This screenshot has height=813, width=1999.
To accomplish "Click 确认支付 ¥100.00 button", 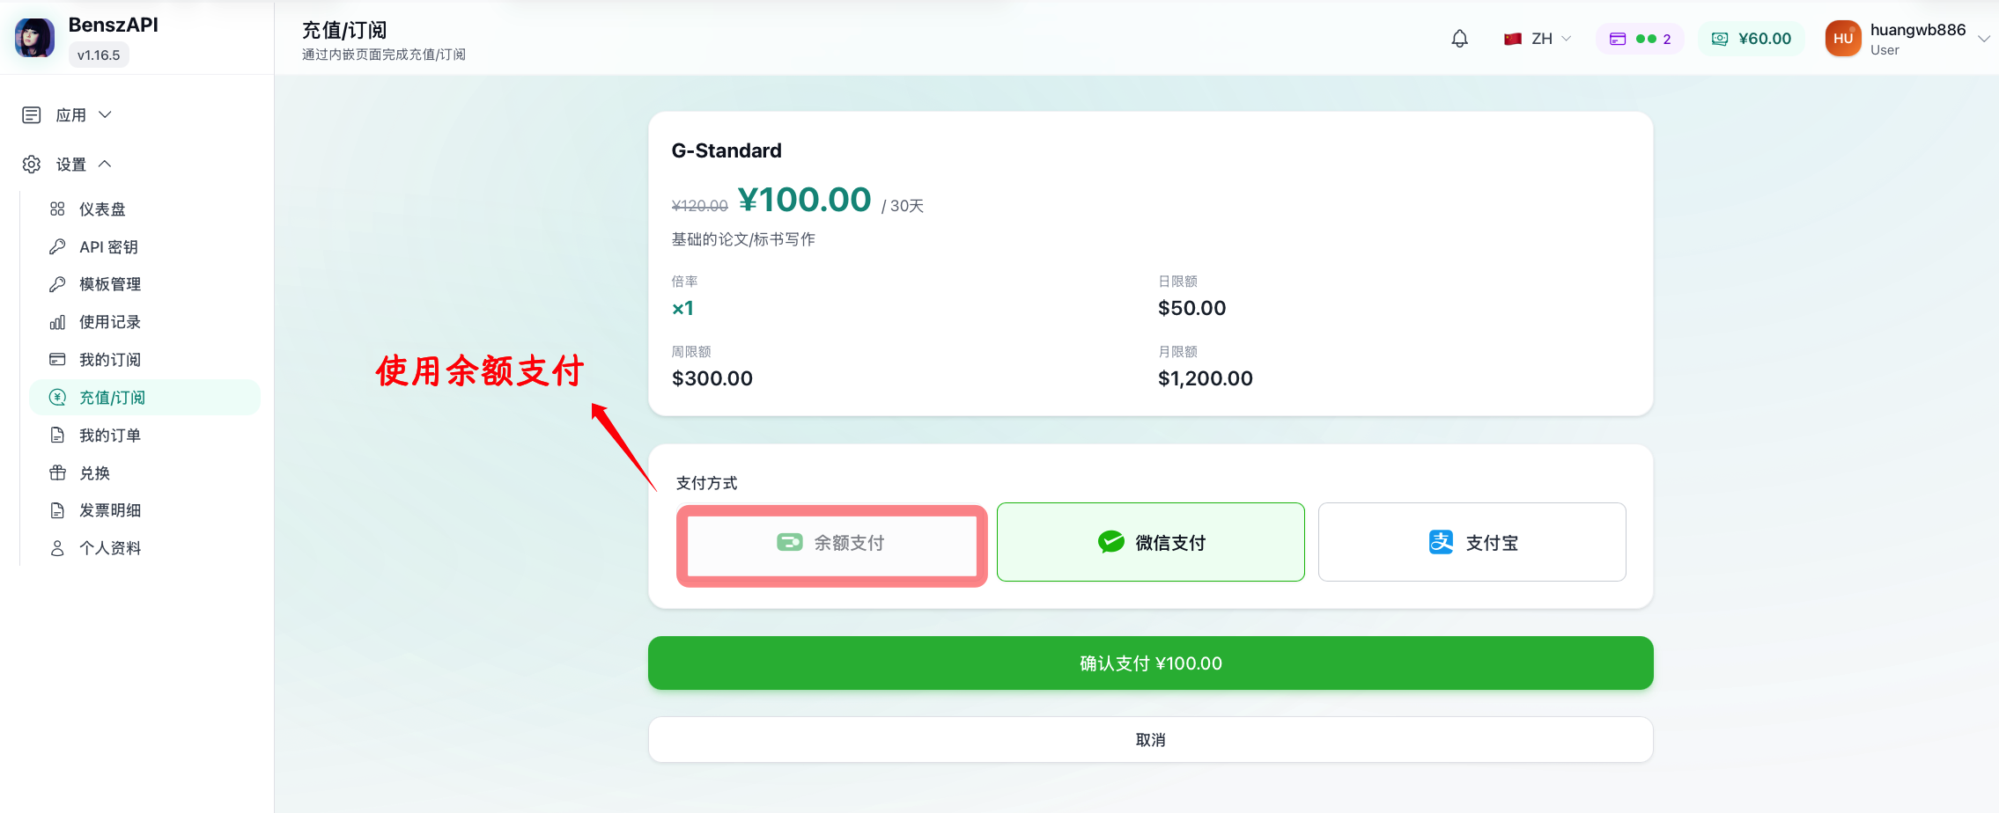I will 1151,663.
